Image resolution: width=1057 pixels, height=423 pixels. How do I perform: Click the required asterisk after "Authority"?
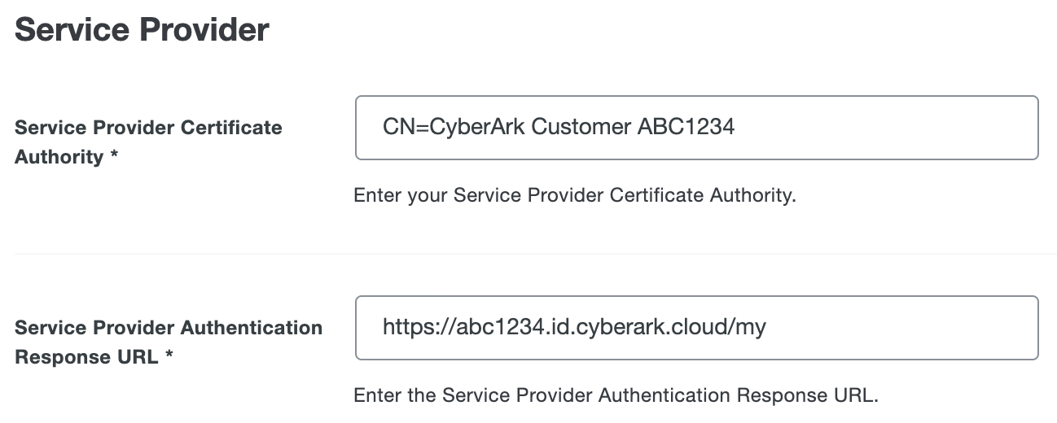115,157
